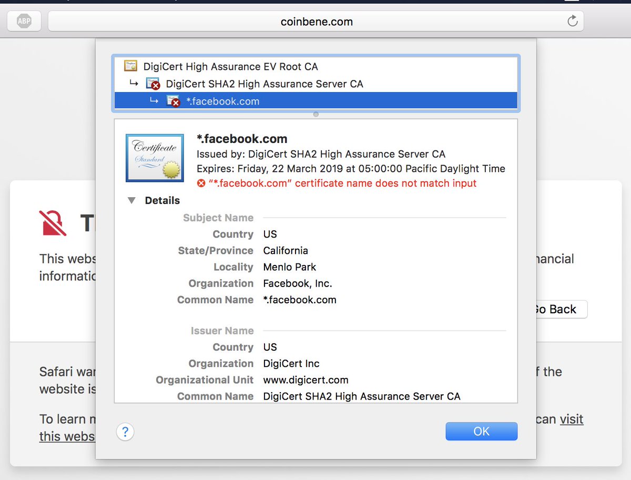631x480 pixels.
Task: Click the split pane divider handle dot
Action: (315, 114)
